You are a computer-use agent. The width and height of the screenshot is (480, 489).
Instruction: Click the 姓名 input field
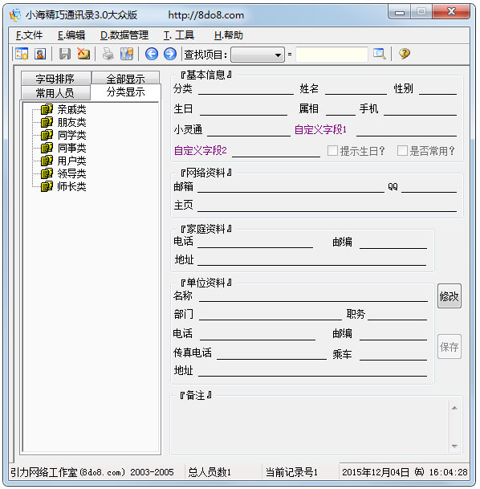click(x=356, y=88)
